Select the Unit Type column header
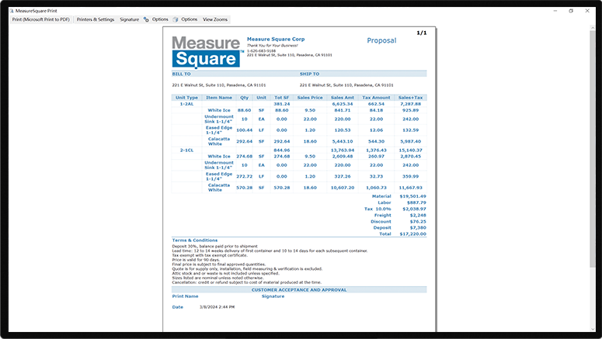Viewport: 602px width, 339px height. coord(187,98)
